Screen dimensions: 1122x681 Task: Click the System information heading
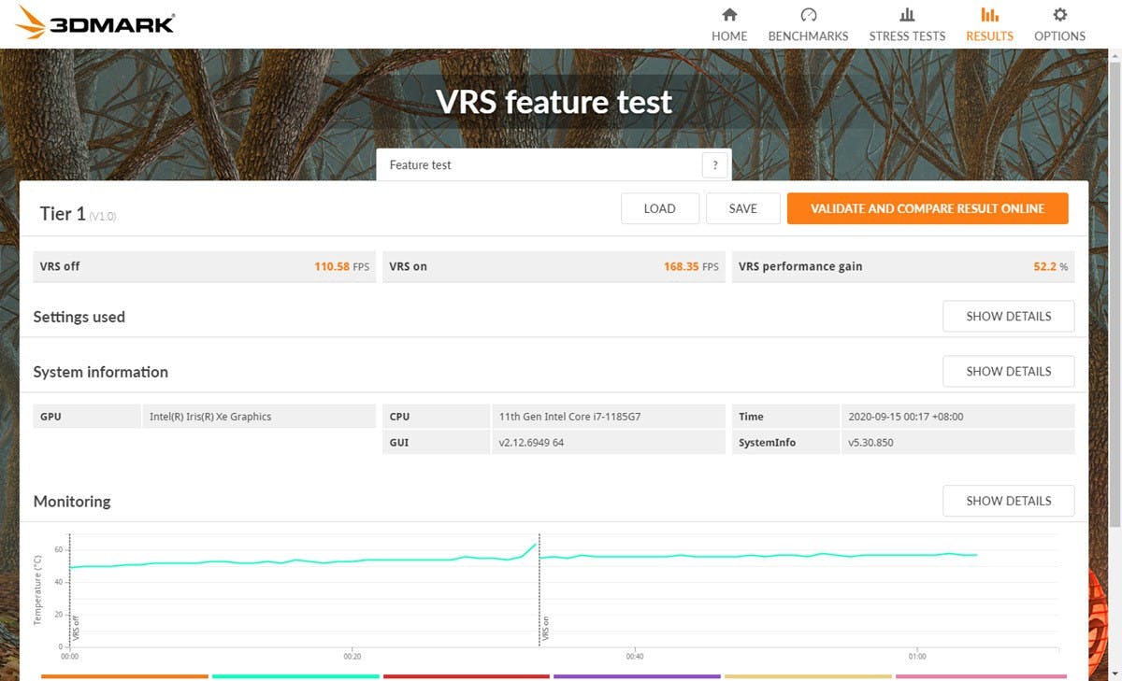click(x=101, y=372)
